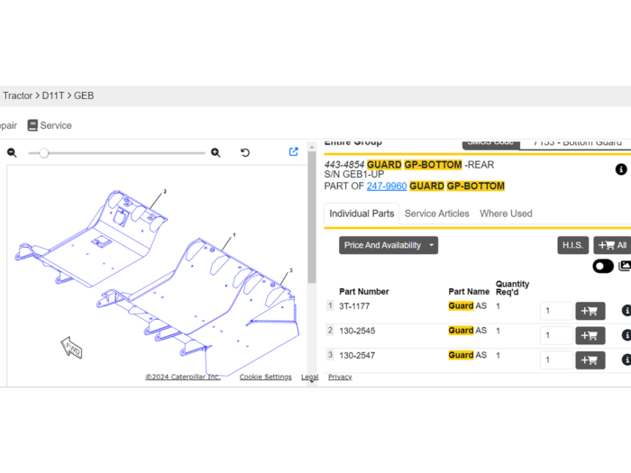
Task: Open Cookie Settings link
Action: (x=265, y=377)
